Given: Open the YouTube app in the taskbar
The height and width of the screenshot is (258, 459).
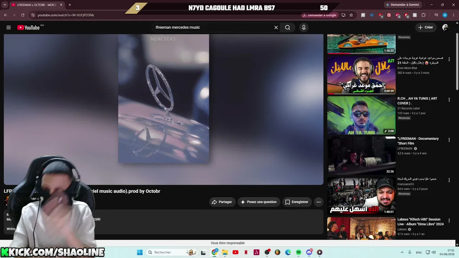Looking at the screenshot, I should point(235,252).
